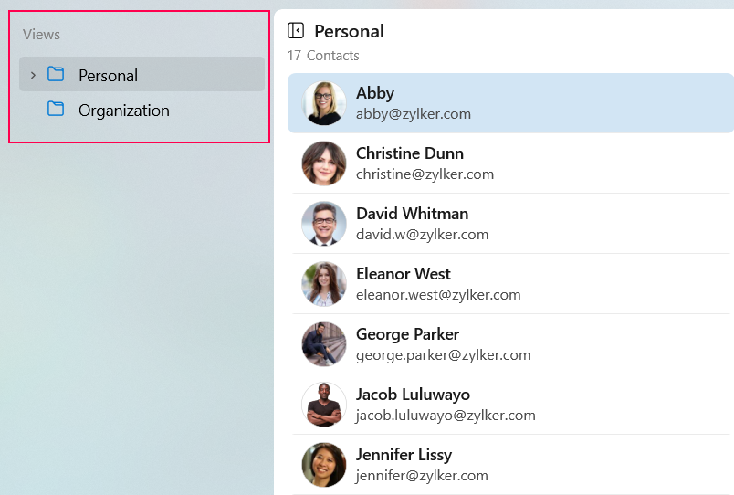Click Christine Dunn's profile photo
The height and width of the screenshot is (495, 734).
coord(324,163)
